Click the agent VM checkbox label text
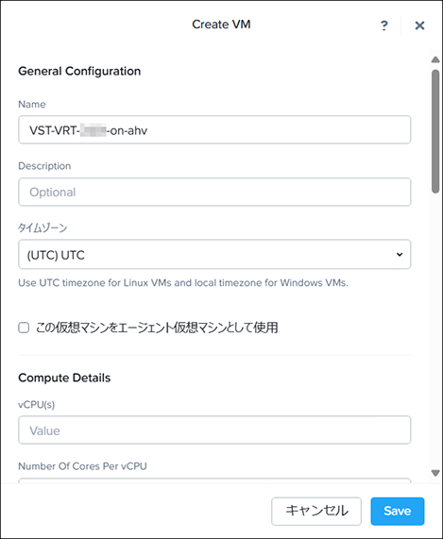Image resolution: width=443 pixels, height=539 pixels. 157,328
